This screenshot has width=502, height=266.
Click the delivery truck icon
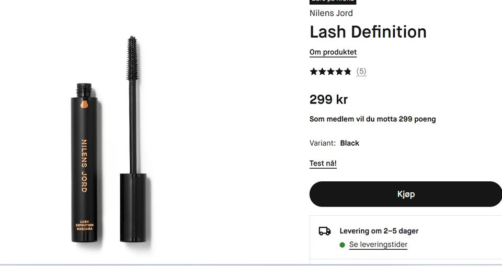[x=324, y=231]
